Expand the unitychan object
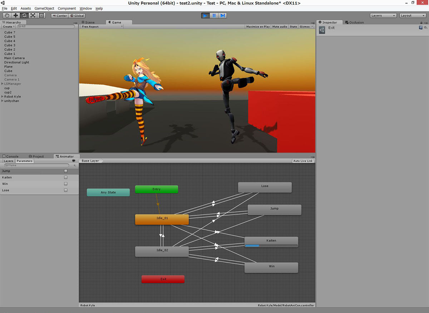429x313 pixels. point(3,101)
